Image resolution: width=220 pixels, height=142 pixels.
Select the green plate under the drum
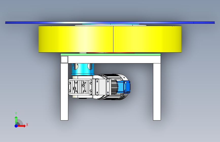[111, 55]
